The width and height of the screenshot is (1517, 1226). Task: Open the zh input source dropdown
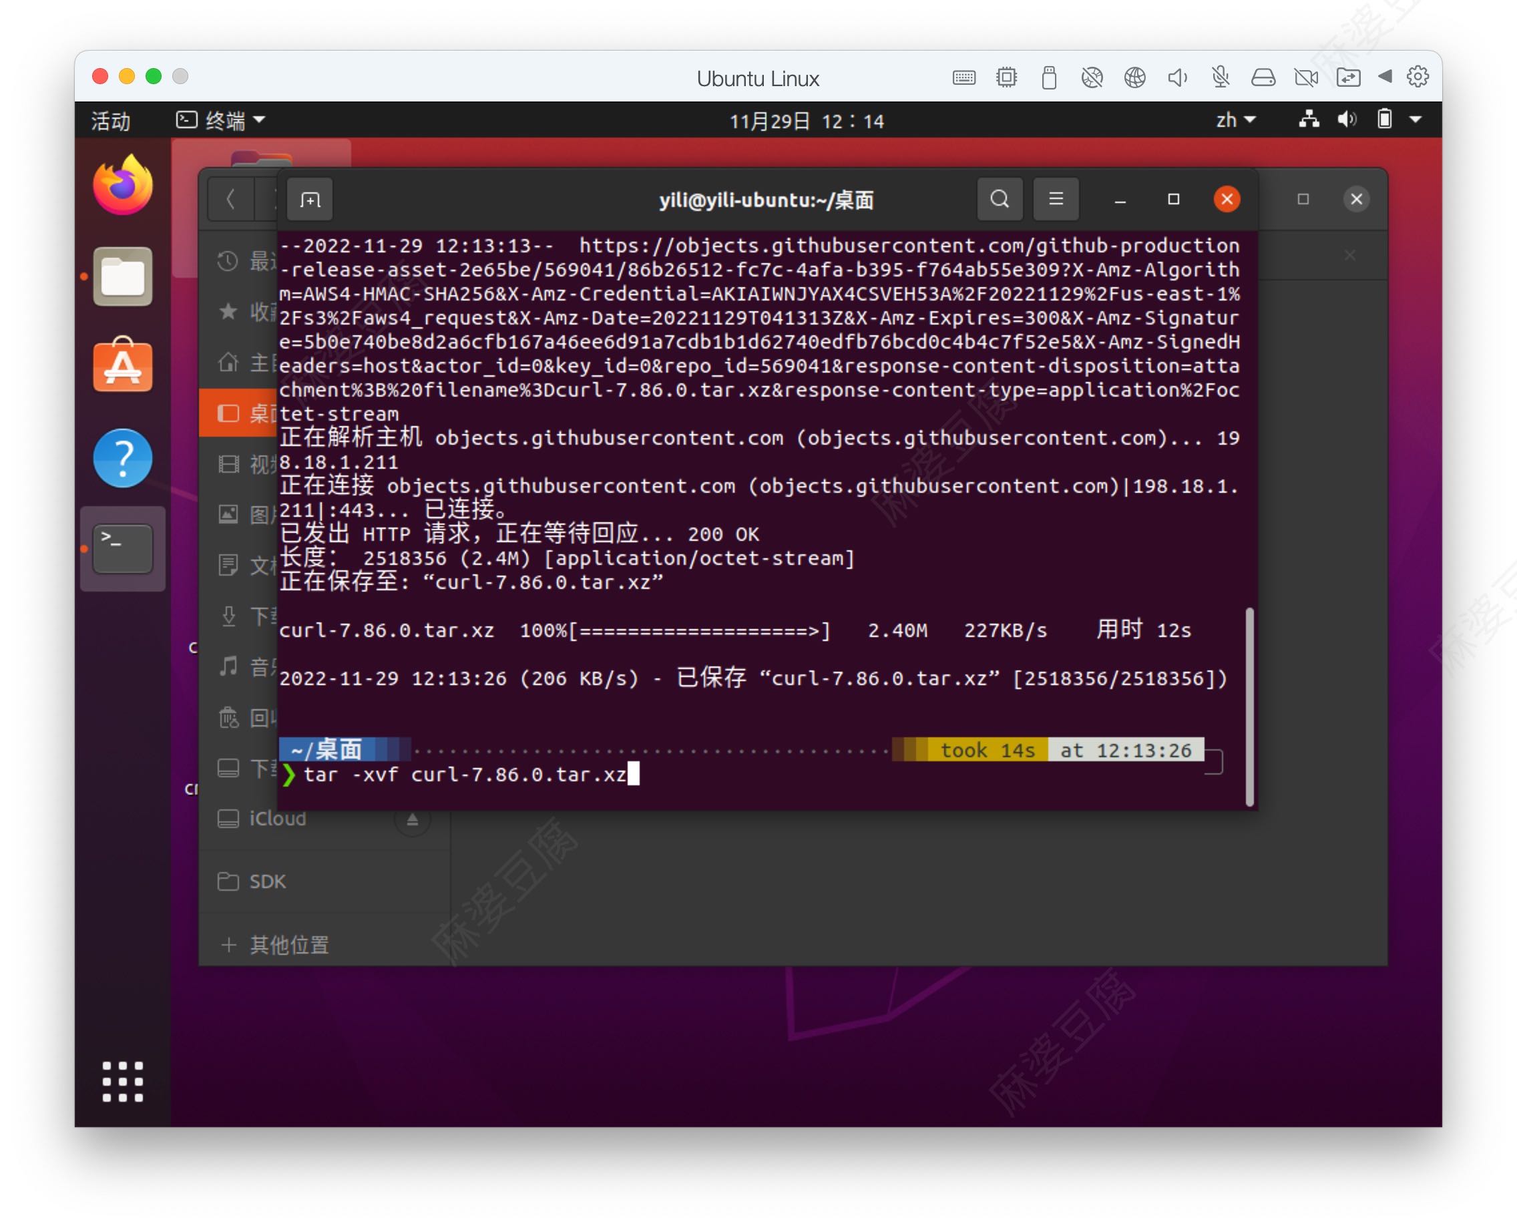point(1236,120)
